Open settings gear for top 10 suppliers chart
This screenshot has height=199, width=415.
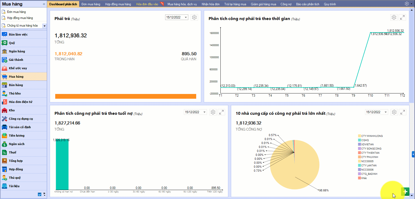point(394,112)
